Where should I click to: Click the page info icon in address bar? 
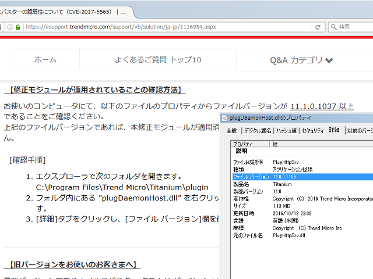(10, 27)
